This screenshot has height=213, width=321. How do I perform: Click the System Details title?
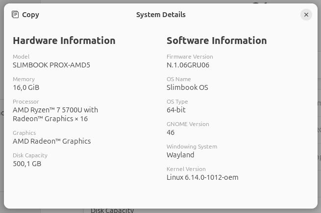(161, 15)
